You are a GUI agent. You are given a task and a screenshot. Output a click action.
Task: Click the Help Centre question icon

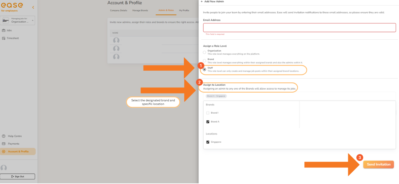point(4,136)
